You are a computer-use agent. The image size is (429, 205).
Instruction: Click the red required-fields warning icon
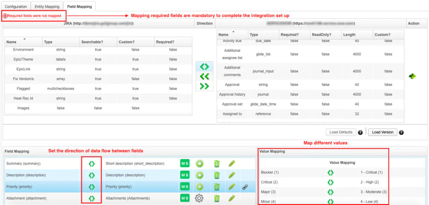coord(5,16)
